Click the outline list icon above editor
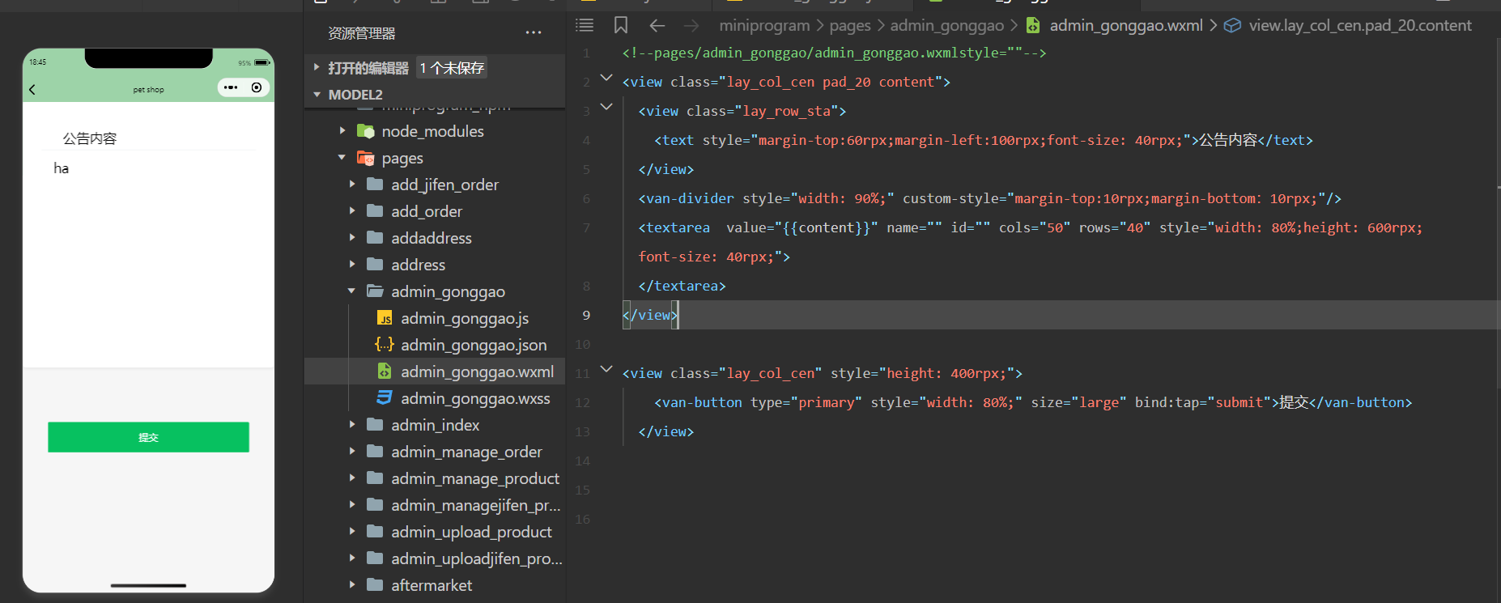The image size is (1501, 603). 585,25
